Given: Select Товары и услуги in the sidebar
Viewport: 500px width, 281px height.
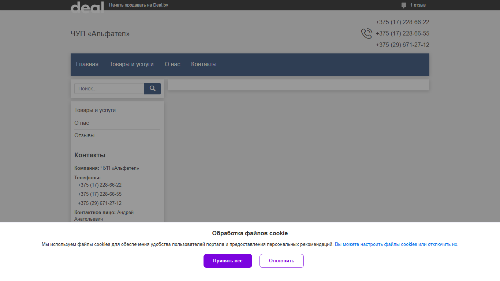Looking at the screenshot, I should (x=95, y=110).
